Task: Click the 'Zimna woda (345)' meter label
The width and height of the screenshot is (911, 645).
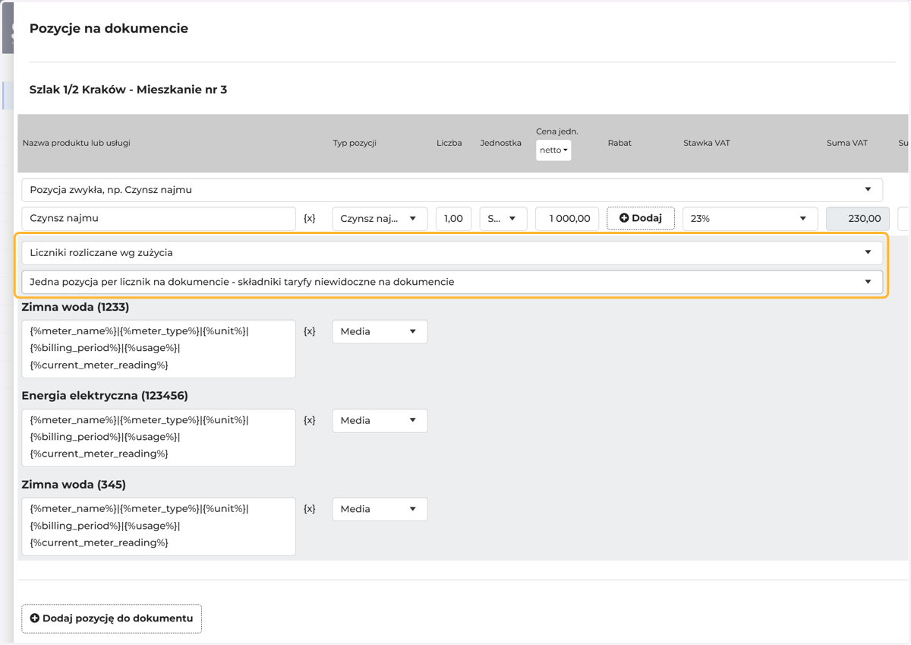Action: coord(74,485)
